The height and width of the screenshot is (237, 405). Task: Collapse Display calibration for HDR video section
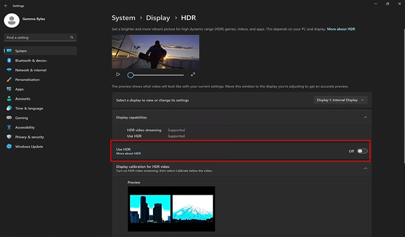click(366, 168)
